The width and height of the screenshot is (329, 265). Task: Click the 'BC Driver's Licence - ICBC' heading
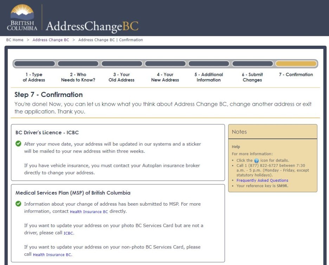pos(47,132)
